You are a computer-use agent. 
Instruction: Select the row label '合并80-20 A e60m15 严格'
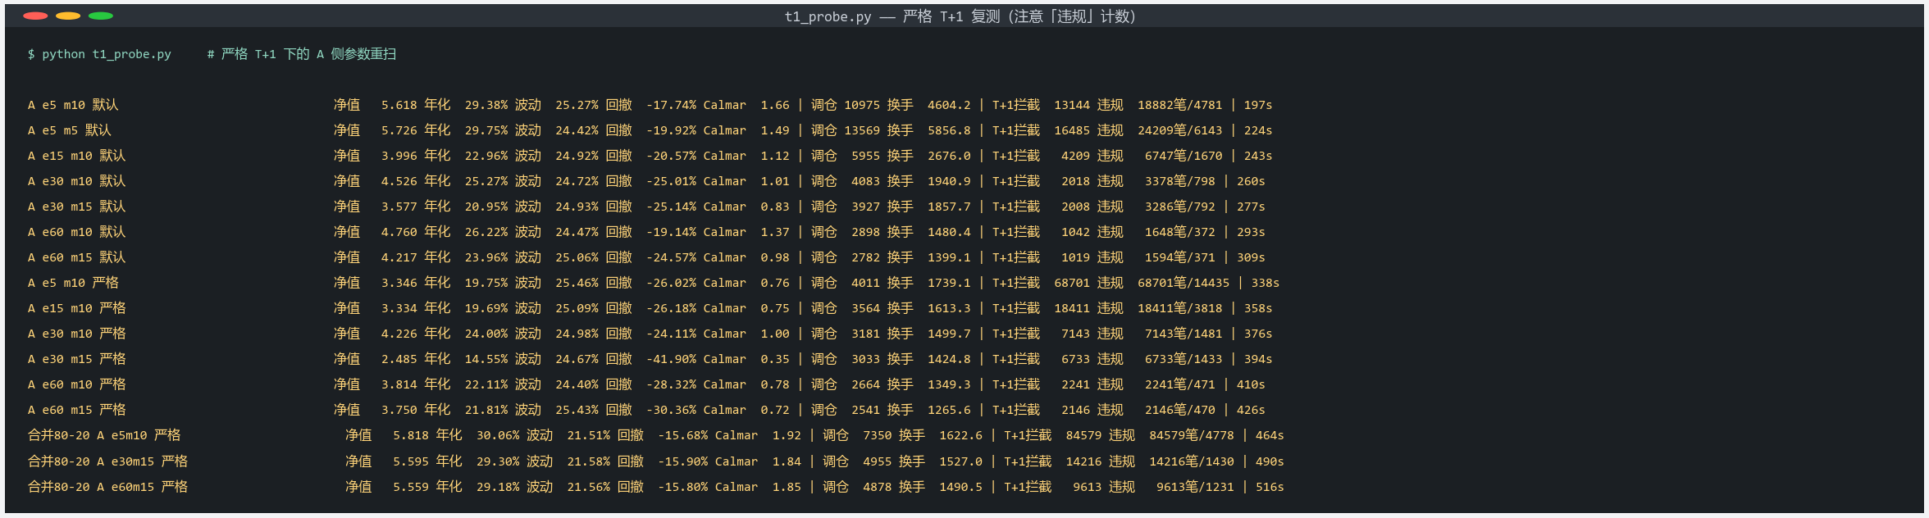(x=108, y=487)
